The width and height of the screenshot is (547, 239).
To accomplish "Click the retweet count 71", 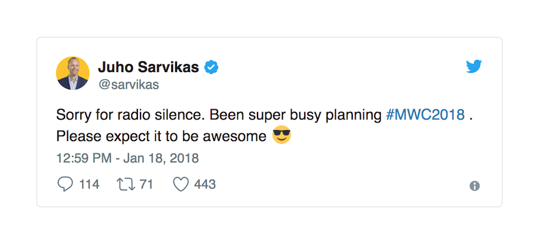I will pyautogui.click(x=146, y=185).
